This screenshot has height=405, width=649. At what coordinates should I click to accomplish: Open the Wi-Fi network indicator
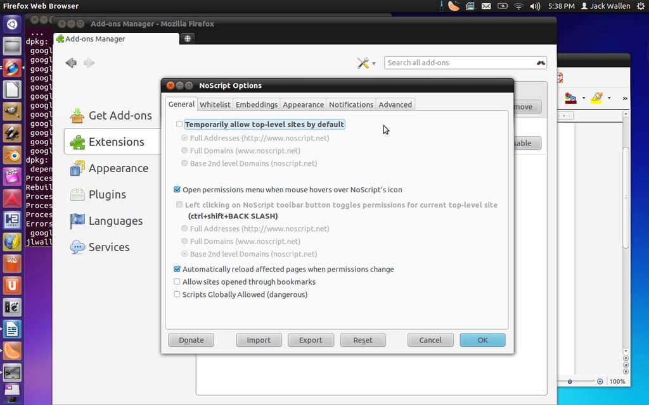(x=518, y=6)
